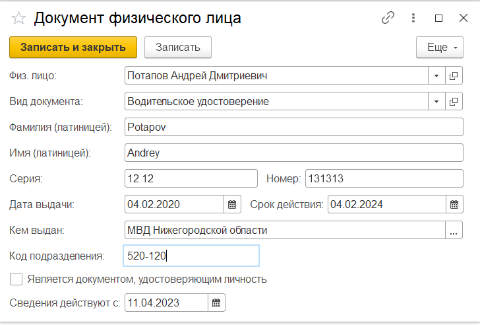Copy link to this document
The width and height of the screenshot is (480, 325).
[388, 18]
